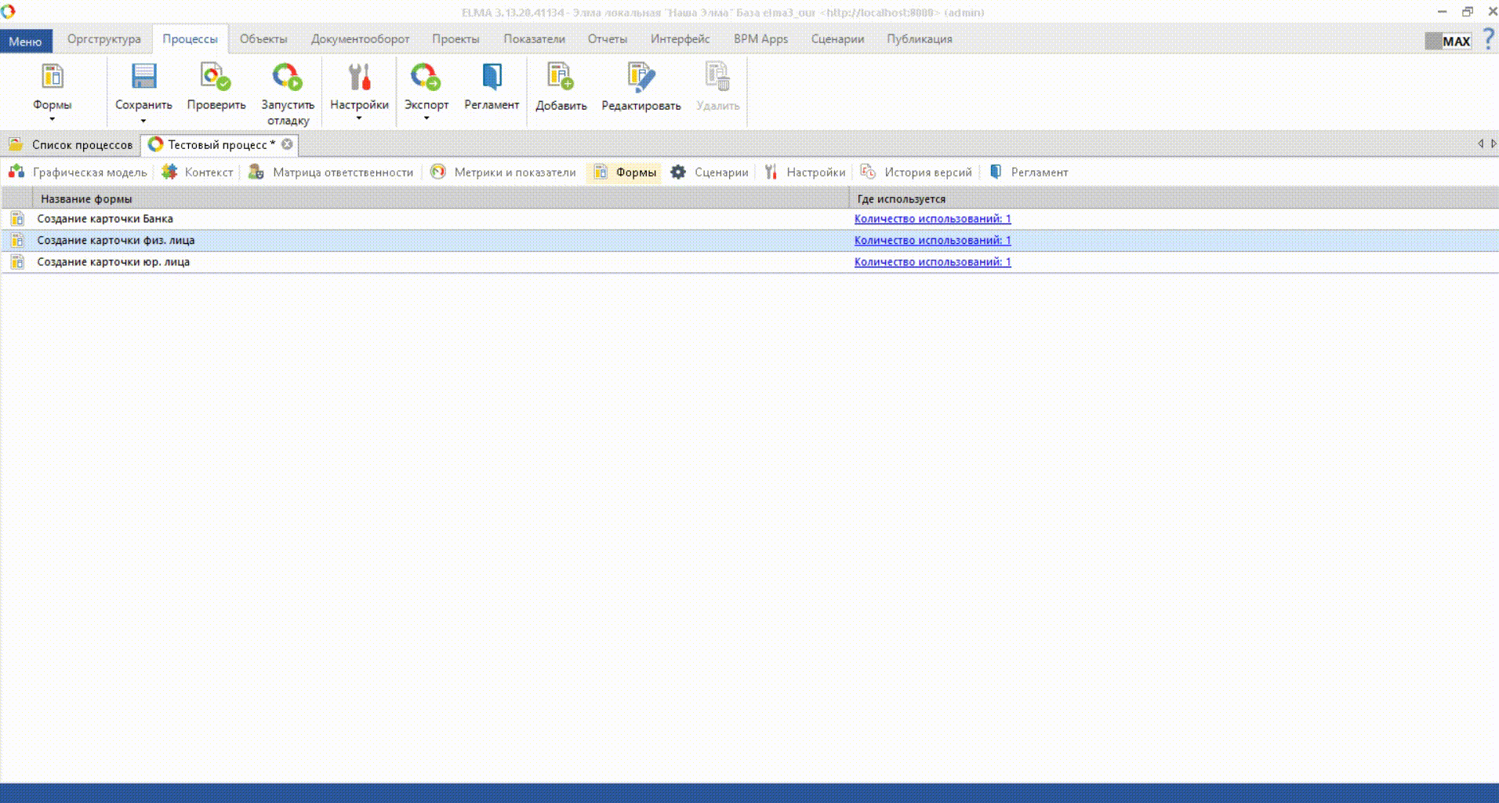Open usage count link for юр. лица form
Image resolution: width=1499 pixels, height=803 pixels.
point(932,262)
